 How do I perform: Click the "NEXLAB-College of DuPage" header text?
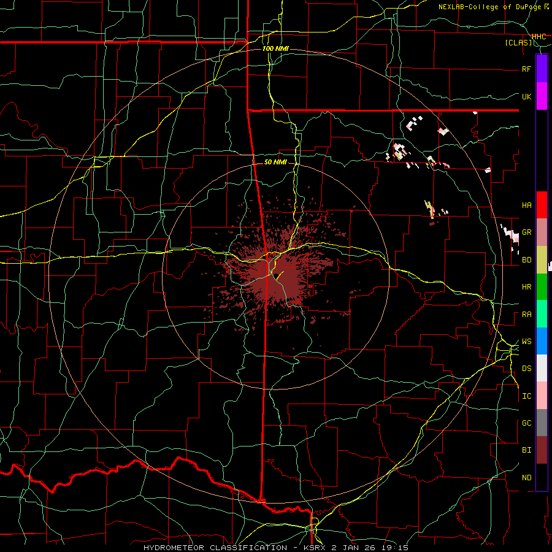click(491, 7)
